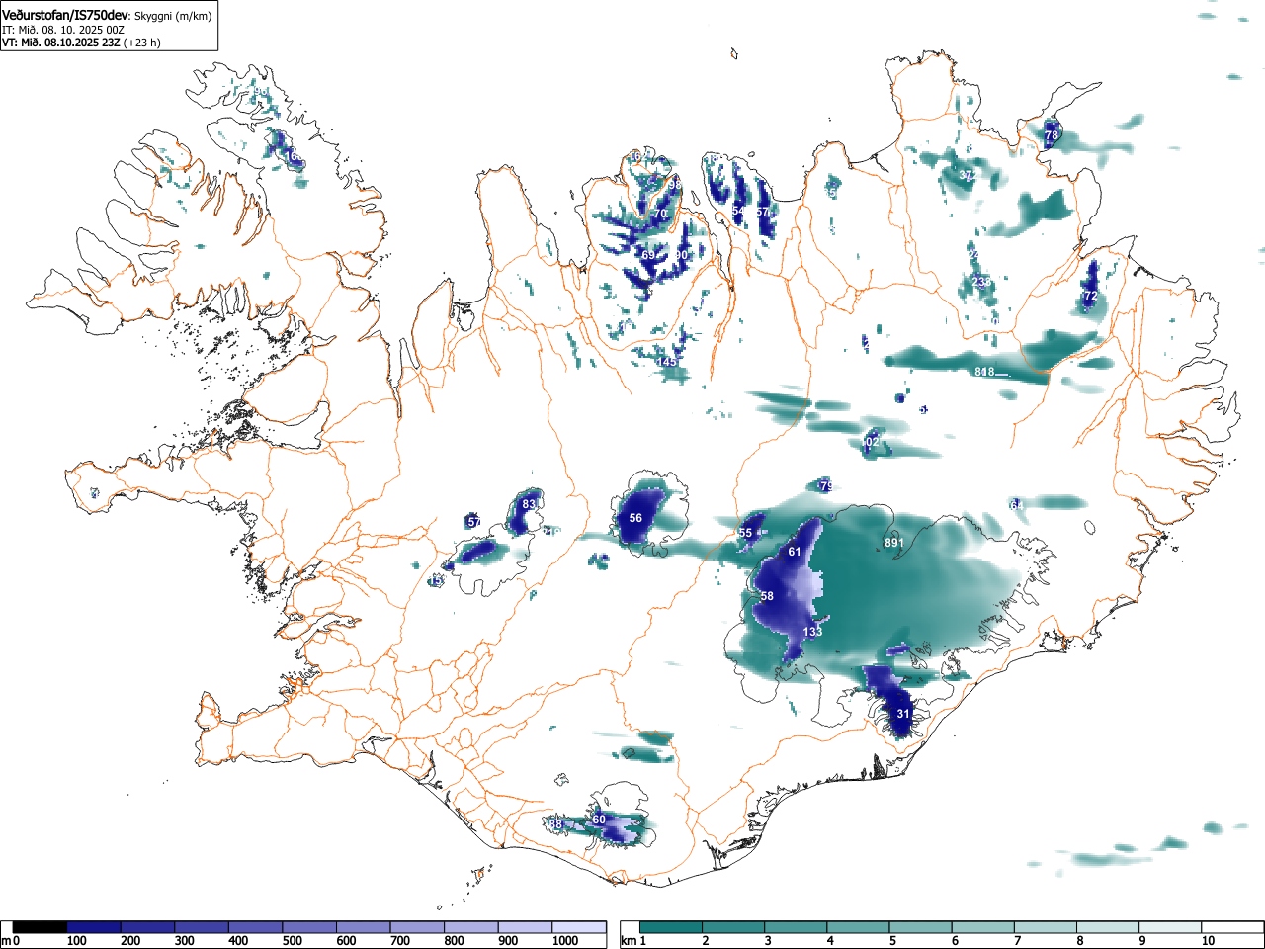Click the visibility value 56 on Hofsjökull
Image resolution: width=1265 pixels, height=949 pixels.
click(635, 518)
